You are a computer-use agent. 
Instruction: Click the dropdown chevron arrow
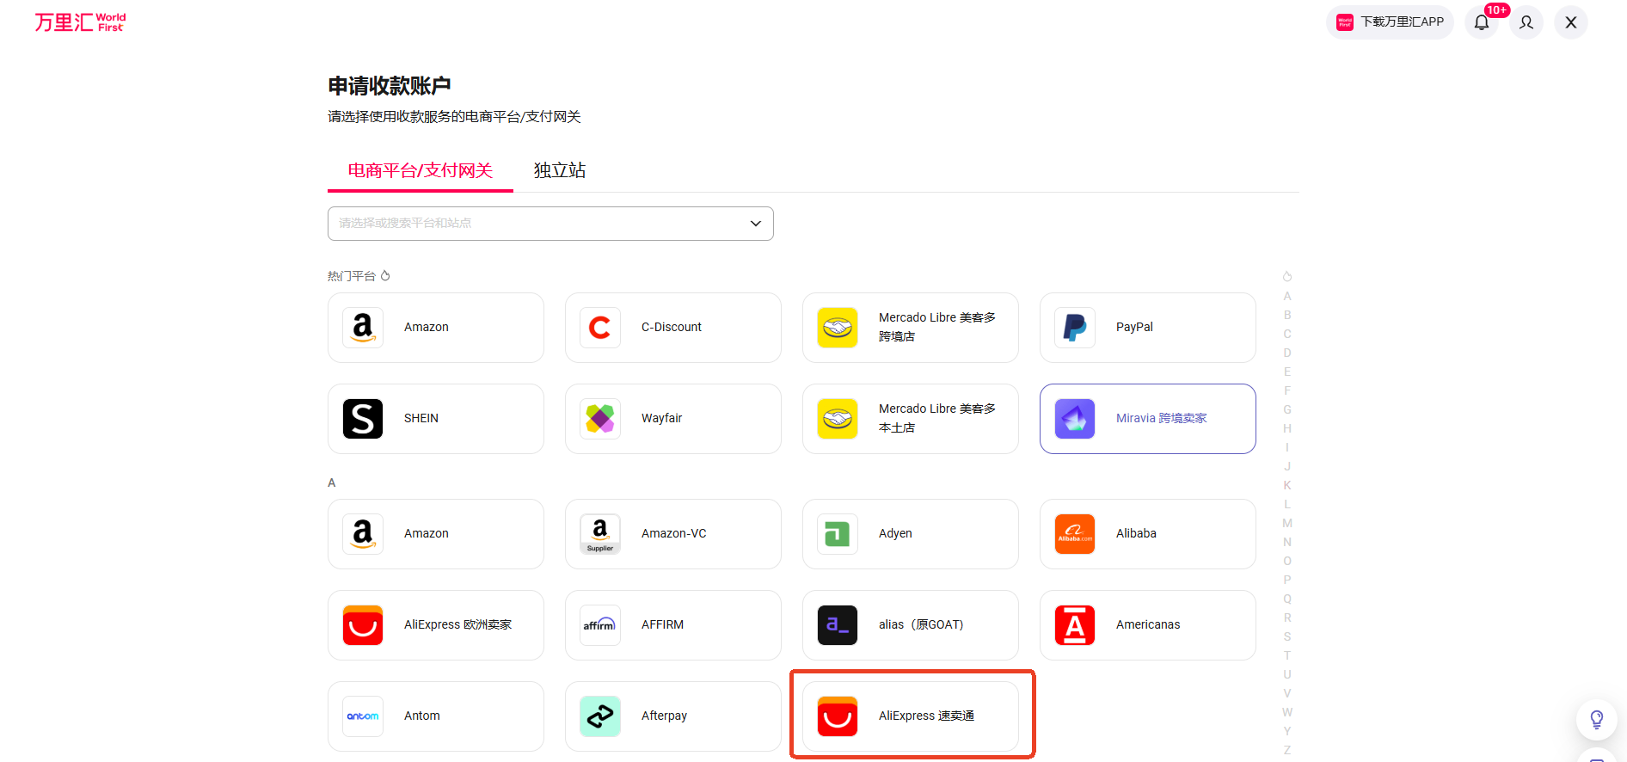tap(756, 224)
